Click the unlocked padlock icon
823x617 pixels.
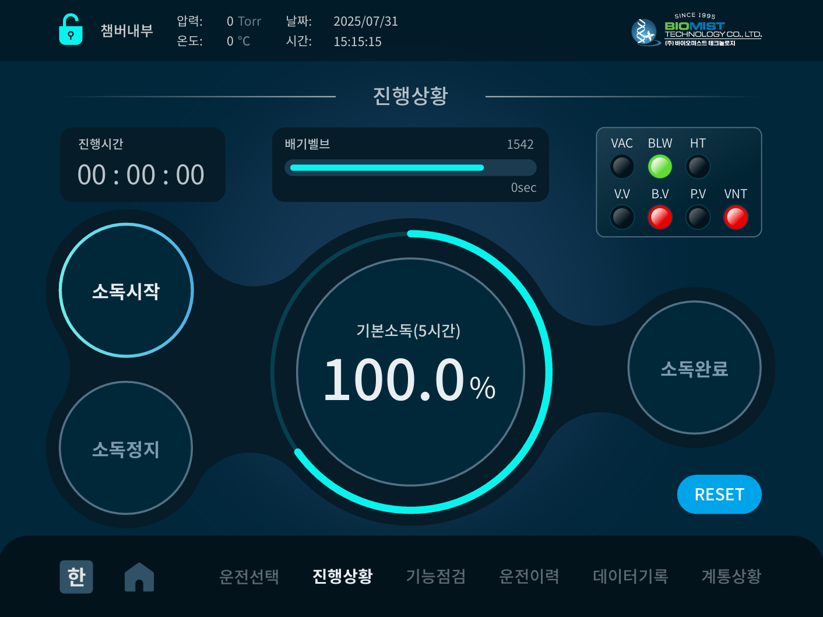point(71,30)
